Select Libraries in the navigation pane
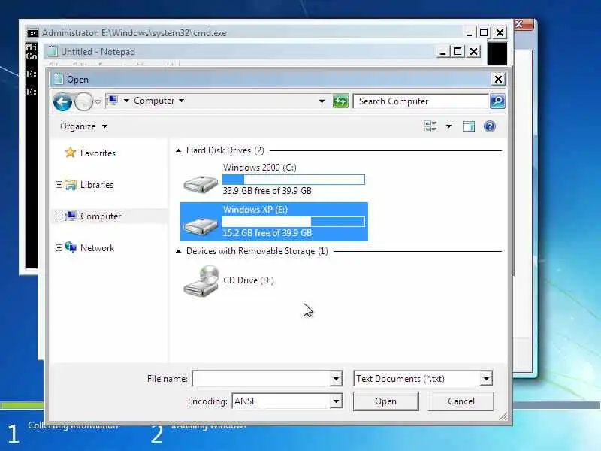Image resolution: width=601 pixels, height=451 pixels. [97, 184]
